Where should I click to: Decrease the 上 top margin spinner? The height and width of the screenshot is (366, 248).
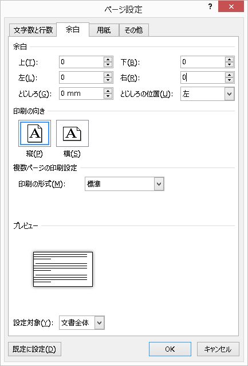pos(108,65)
